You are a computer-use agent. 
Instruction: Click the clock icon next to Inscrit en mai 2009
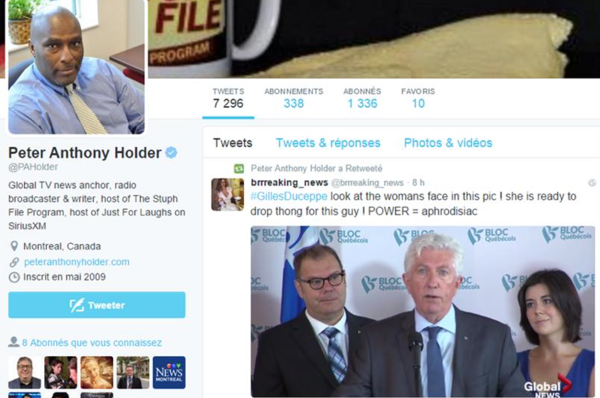point(14,277)
